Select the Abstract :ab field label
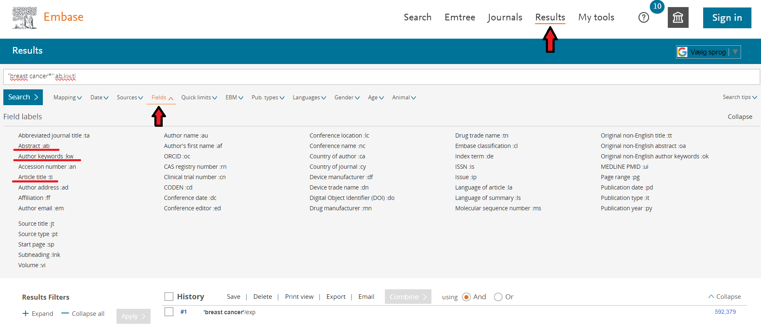761x330 pixels. point(34,146)
